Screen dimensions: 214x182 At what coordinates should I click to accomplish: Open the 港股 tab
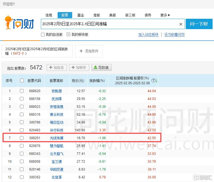pos(97,15)
